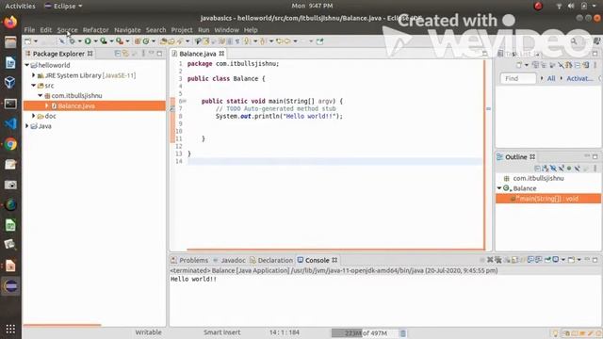603x339 pixels.
Task: Open Firefox from the Ubuntu dock
Action: click(x=10, y=22)
